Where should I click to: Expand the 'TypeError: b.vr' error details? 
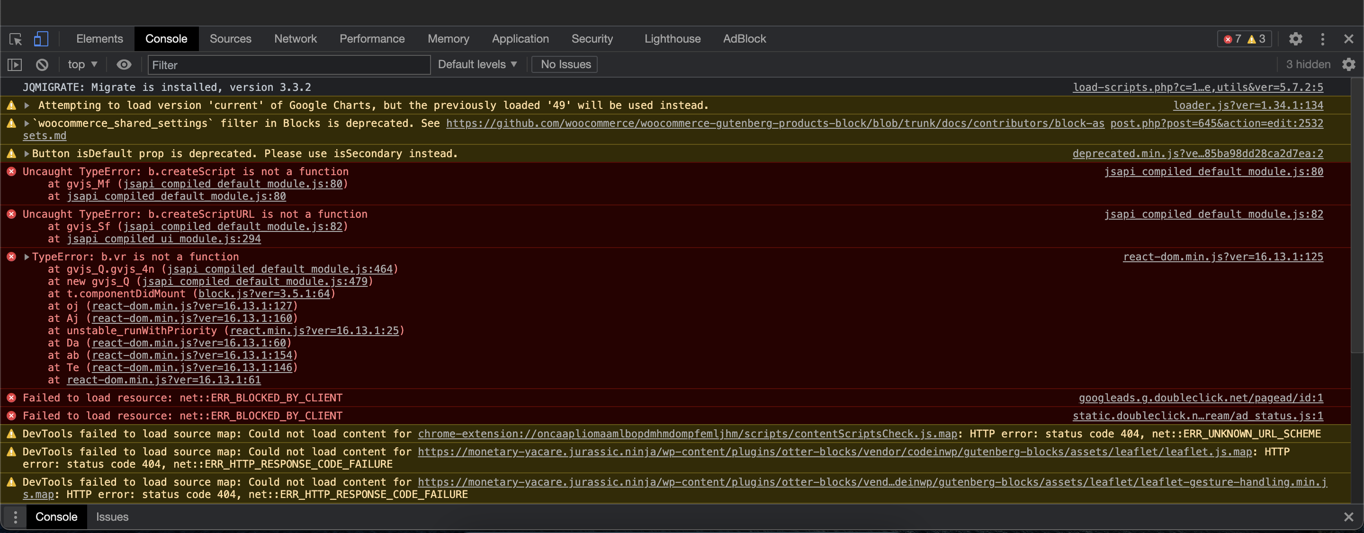(x=26, y=257)
